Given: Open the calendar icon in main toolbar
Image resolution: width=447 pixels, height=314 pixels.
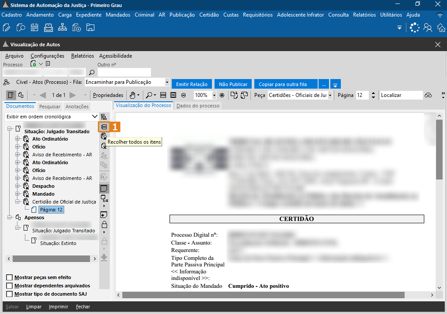Looking at the screenshot, I should click(x=34, y=28).
